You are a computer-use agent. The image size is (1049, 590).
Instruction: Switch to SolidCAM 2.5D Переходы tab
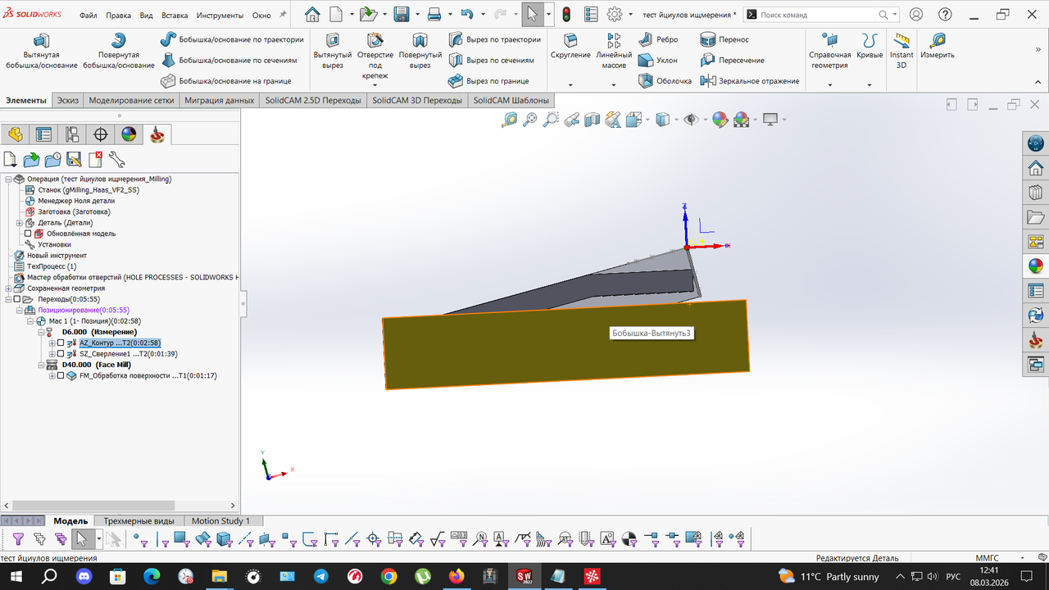[x=312, y=100]
